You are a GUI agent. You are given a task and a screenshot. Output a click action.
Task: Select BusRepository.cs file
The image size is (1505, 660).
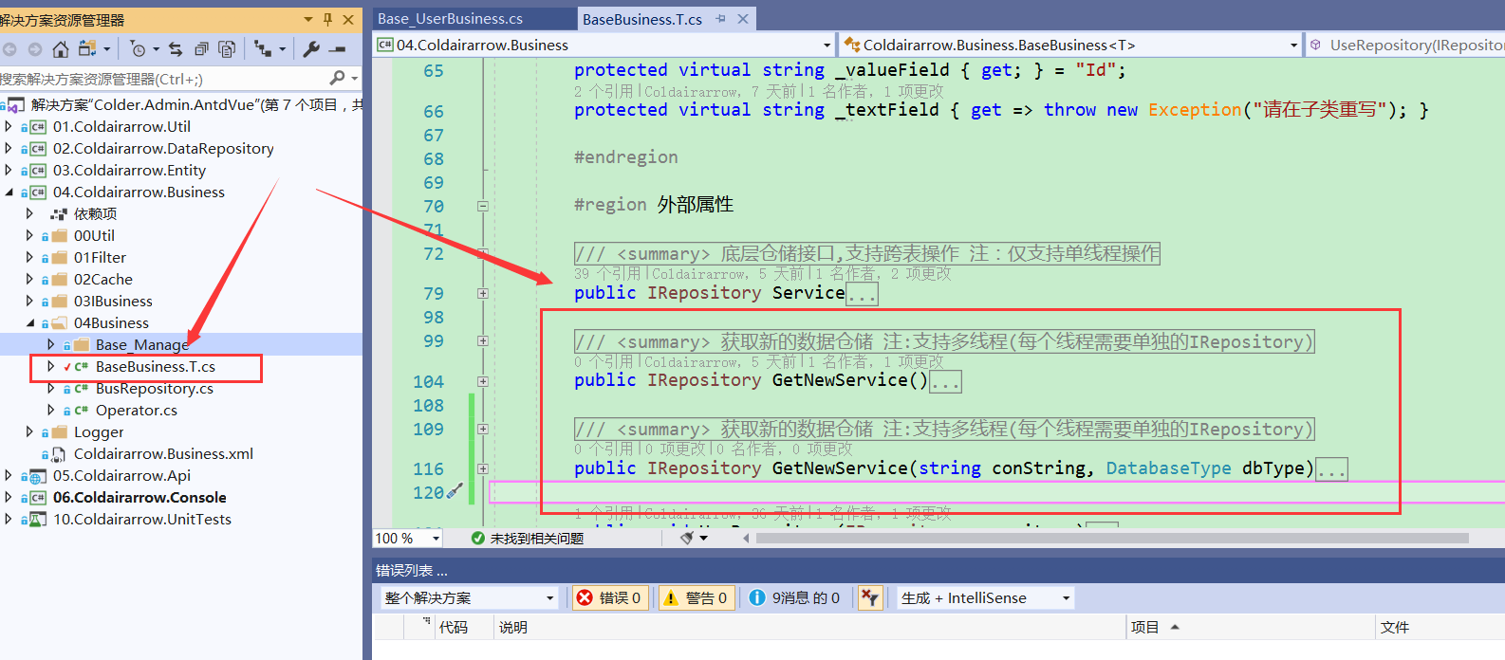[154, 388]
